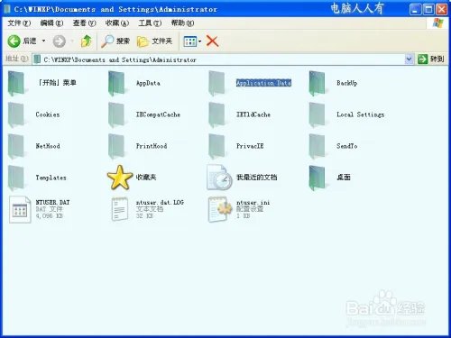451x338 pixels.
Task: Click the red X delete toolbar icon
Action: (x=212, y=41)
